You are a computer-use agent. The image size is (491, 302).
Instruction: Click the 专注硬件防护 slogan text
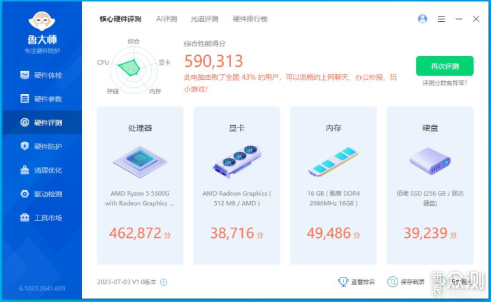[x=42, y=50]
